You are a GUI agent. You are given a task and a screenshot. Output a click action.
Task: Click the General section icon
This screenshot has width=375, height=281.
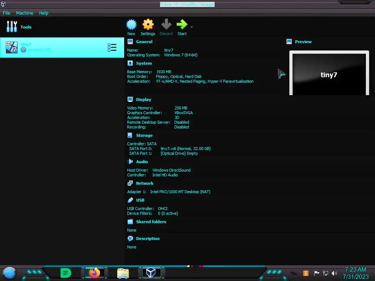[x=130, y=42]
